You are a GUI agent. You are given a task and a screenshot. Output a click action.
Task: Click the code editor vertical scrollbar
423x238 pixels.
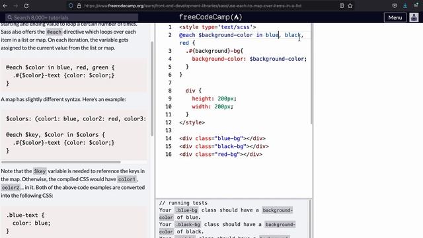pos(311,74)
